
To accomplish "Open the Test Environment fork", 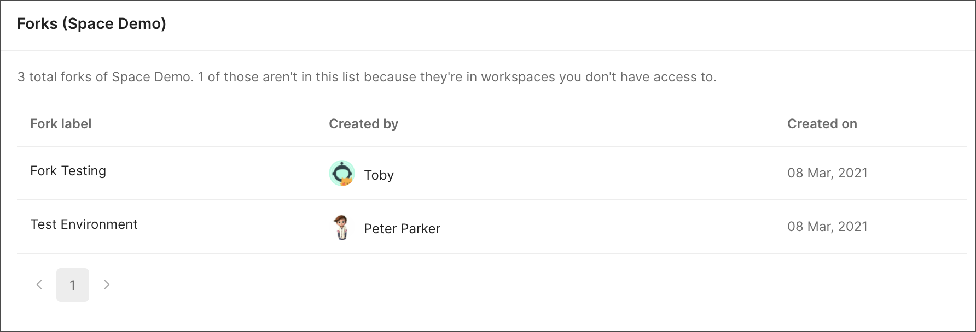I will pyautogui.click(x=84, y=224).
